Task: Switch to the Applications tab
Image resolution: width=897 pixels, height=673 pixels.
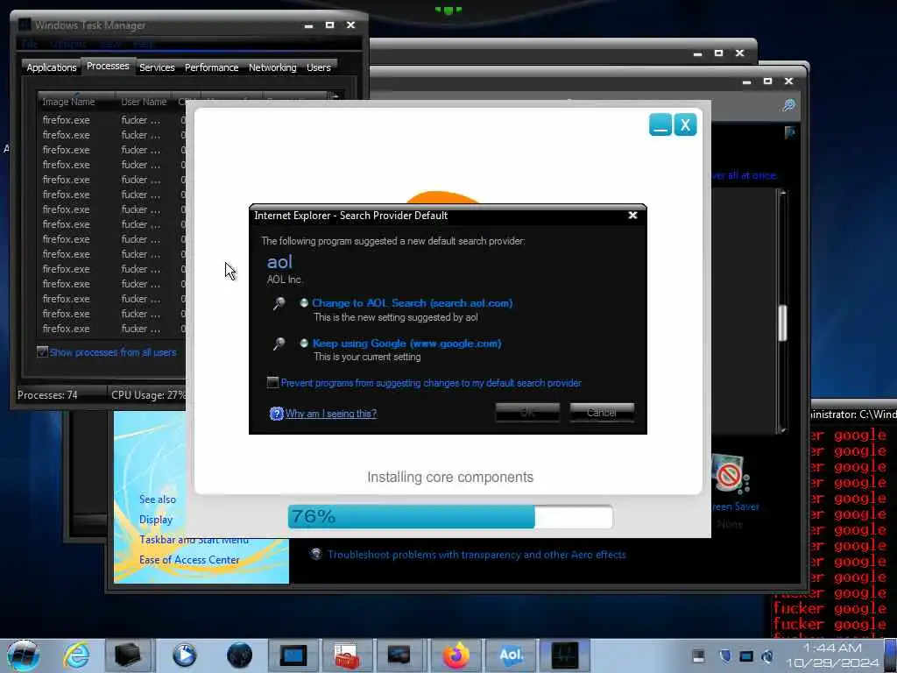Action: (52, 67)
